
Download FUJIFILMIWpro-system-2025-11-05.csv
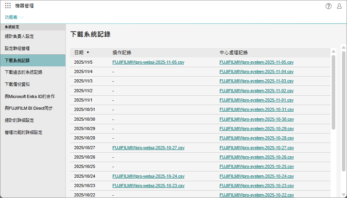(x=256, y=62)
